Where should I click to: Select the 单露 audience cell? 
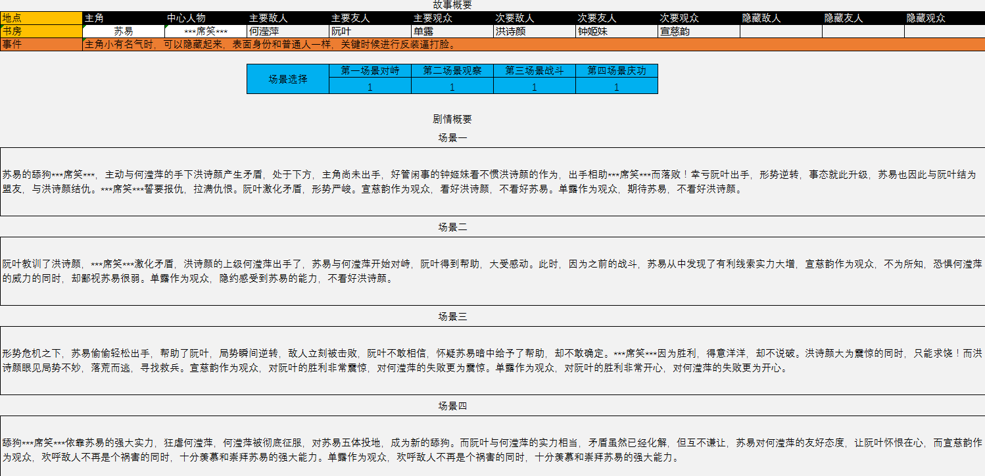pos(452,31)
